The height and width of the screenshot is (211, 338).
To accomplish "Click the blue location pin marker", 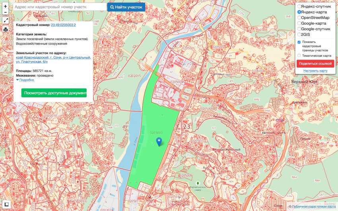I will click(159, 141).
